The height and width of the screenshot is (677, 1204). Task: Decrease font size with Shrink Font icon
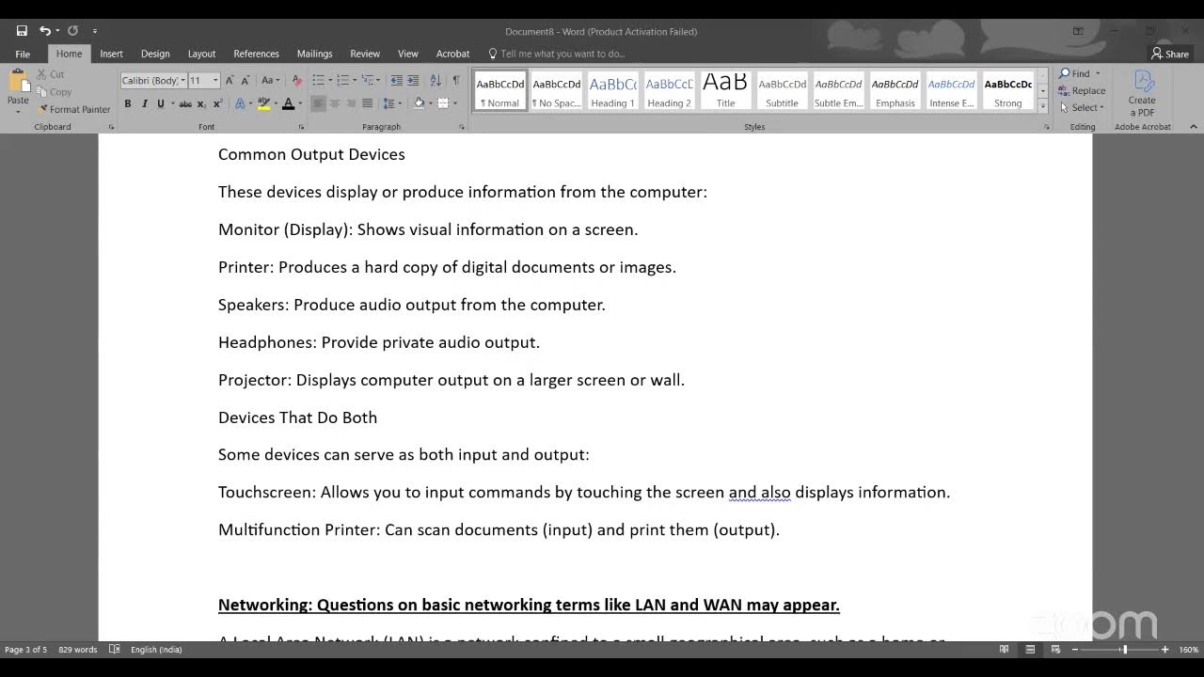click(x=246, y=81)
